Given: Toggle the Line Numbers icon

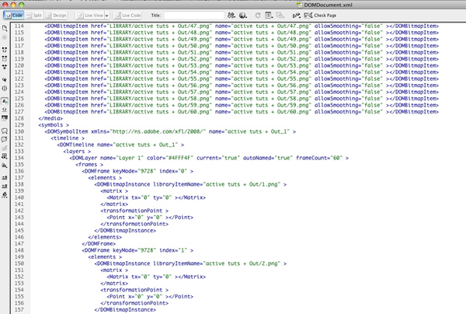Looking at the screenshot, I should (x=5, y=101).
